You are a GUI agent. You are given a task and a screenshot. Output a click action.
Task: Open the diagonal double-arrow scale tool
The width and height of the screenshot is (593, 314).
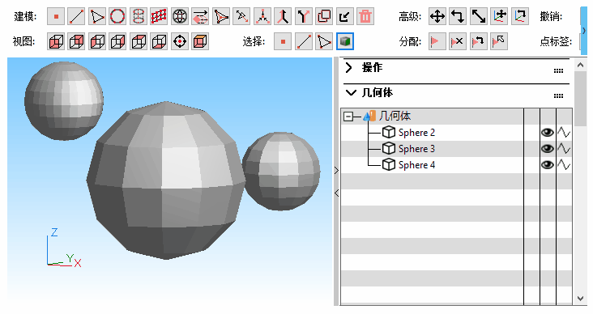tap(479, 17)
